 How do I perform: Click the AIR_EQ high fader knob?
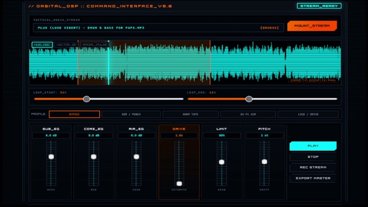[x=136, y=157]
